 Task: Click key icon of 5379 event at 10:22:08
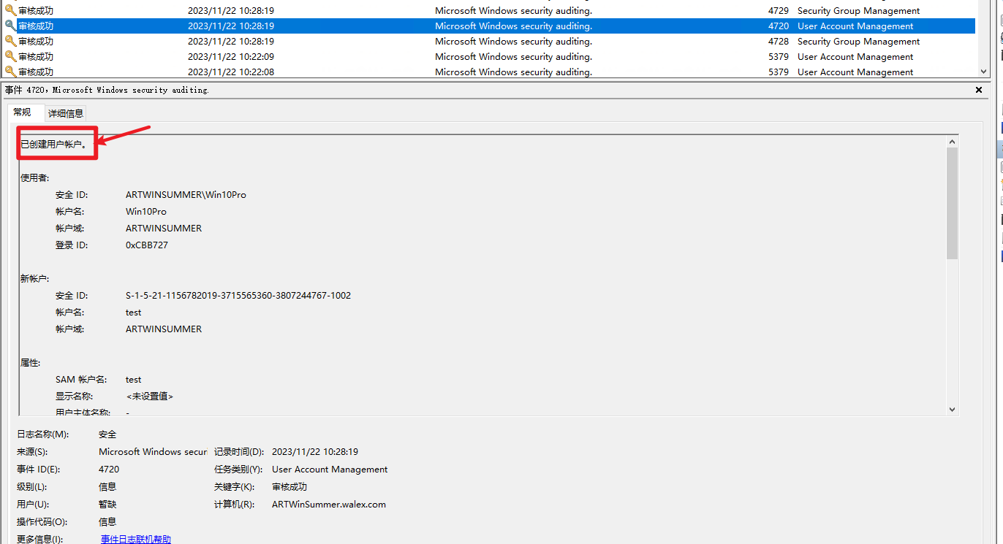click(10, 72)
